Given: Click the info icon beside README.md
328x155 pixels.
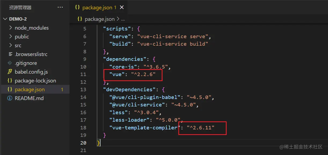Looking at the screenshot, I should [x=10, y=98].
